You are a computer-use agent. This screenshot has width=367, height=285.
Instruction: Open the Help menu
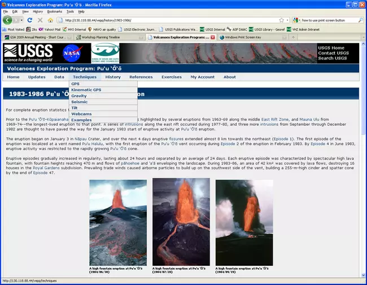[81, 11]
